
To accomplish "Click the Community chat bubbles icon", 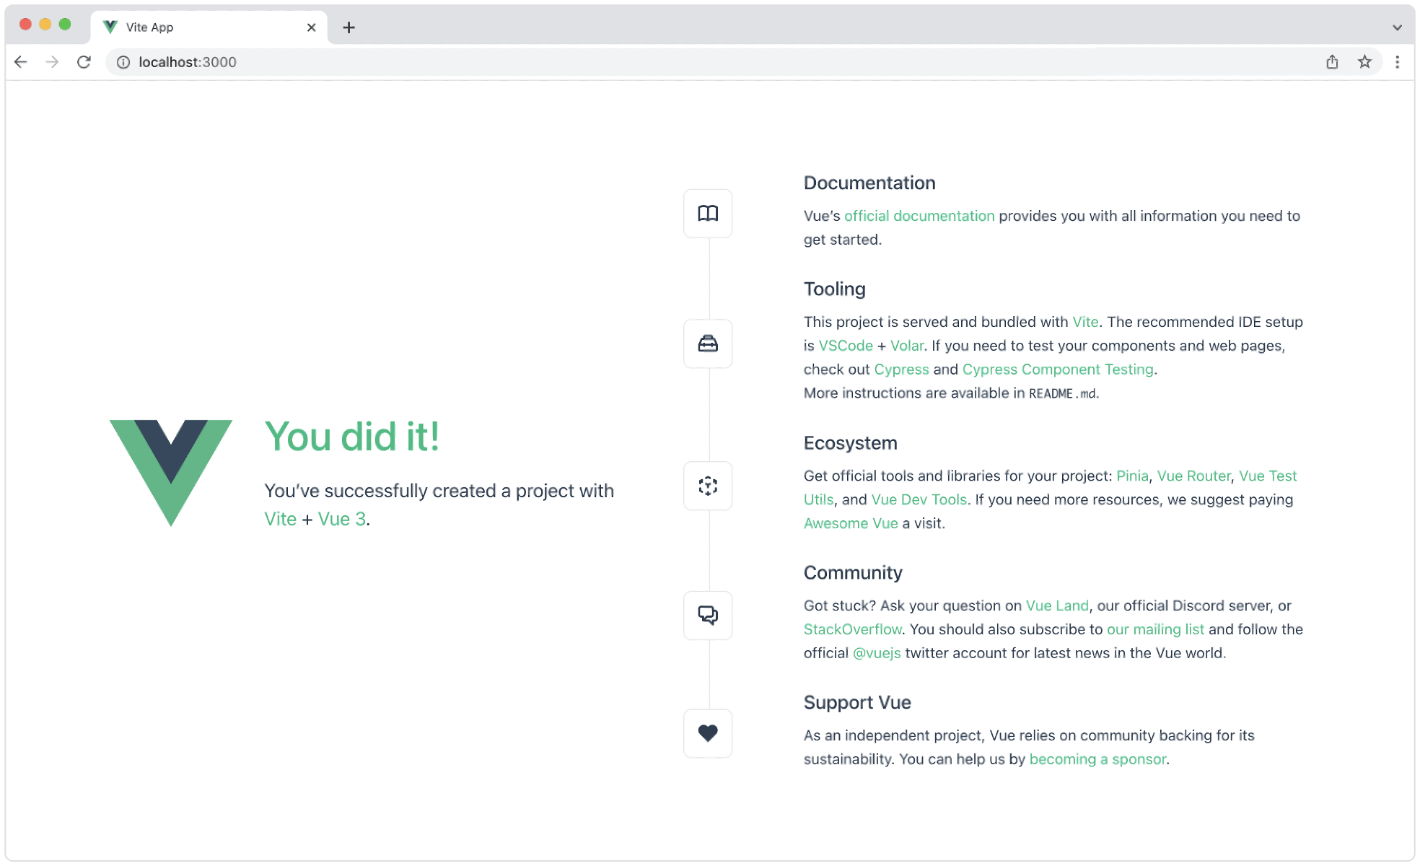I will 708,615.
